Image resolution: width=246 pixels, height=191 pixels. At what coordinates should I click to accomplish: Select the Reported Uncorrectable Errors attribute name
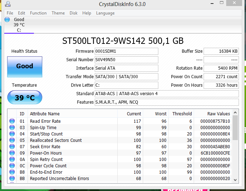[x=59, y=179]
